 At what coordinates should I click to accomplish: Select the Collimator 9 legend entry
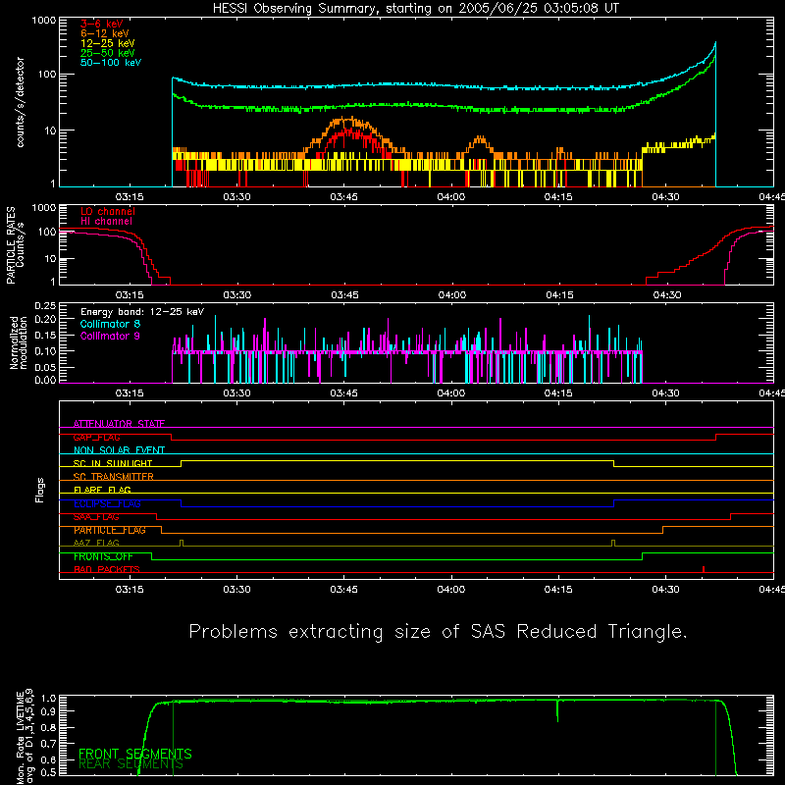[110, 336]
